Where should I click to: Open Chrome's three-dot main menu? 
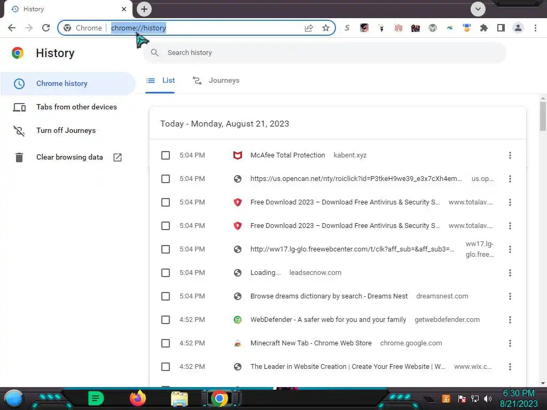click(x=535, y=28)
